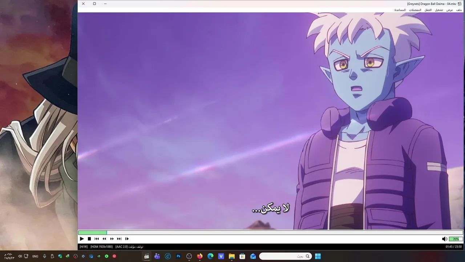This screenshot has width=465, height=262.
Task: Jump to the previous file in the player
Action: point(97,239)
